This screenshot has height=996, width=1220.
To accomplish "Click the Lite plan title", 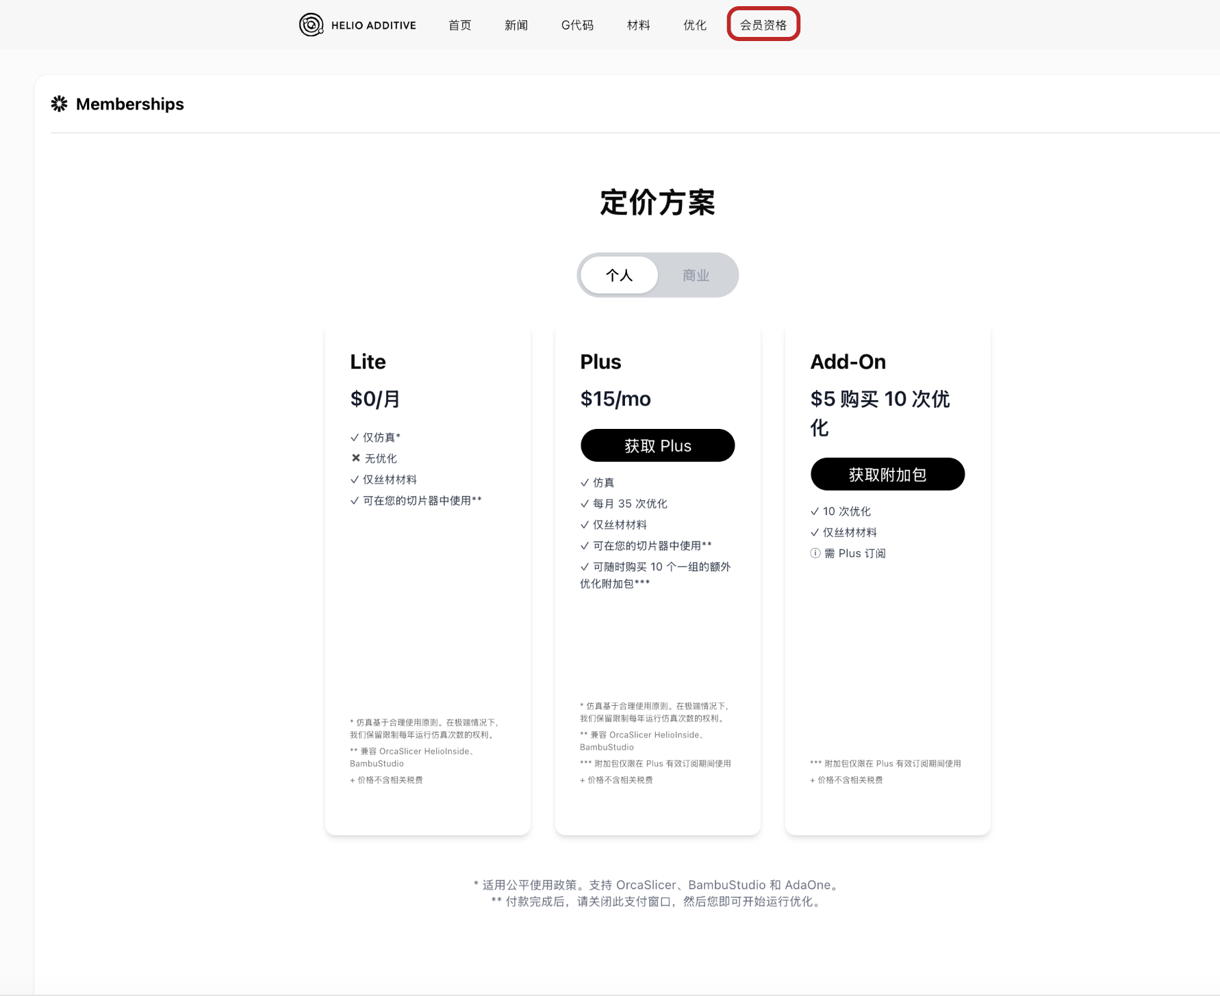I will (x=368, y=362).
